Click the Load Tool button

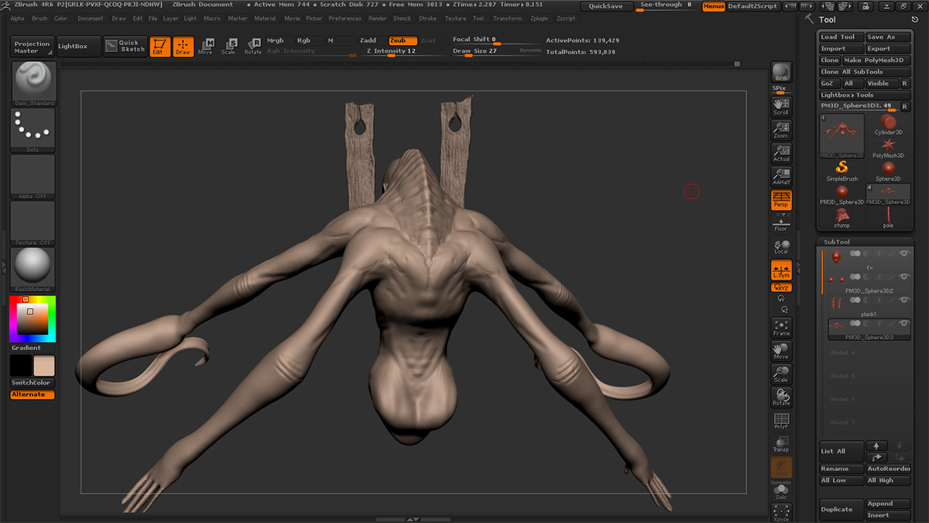coord(842,37)
